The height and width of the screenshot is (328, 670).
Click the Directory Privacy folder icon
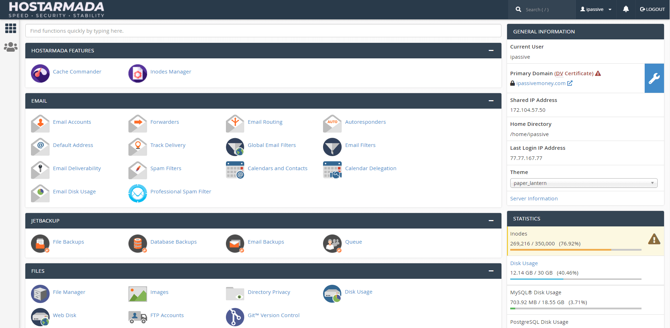[235, 294]
